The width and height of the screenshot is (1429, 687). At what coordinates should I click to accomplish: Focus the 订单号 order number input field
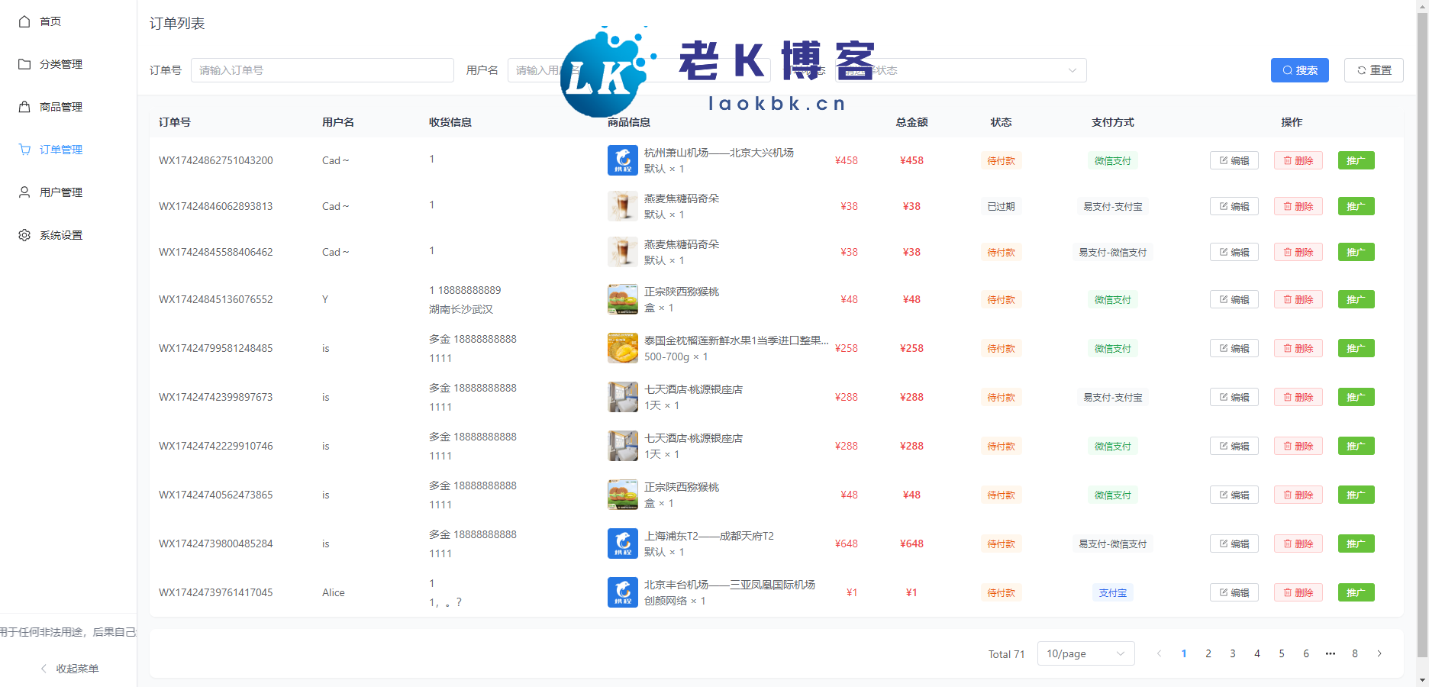[321, 70]
